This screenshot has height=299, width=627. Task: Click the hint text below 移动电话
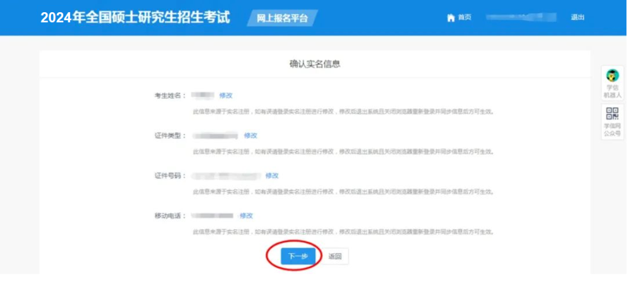pyautogui.click(x=344, y=232)
